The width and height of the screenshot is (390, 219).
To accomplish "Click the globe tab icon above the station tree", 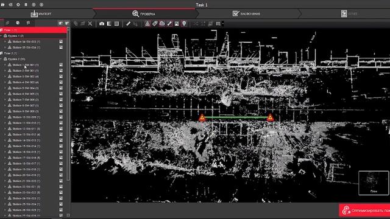I will (x=18, y=23).
